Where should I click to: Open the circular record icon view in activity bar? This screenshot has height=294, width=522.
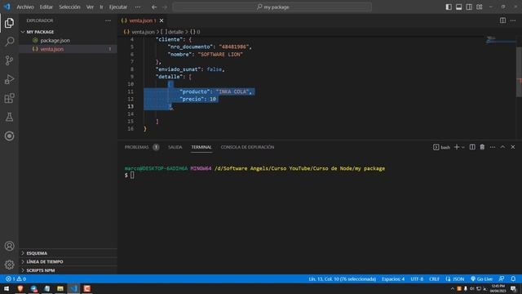(9, 136)
